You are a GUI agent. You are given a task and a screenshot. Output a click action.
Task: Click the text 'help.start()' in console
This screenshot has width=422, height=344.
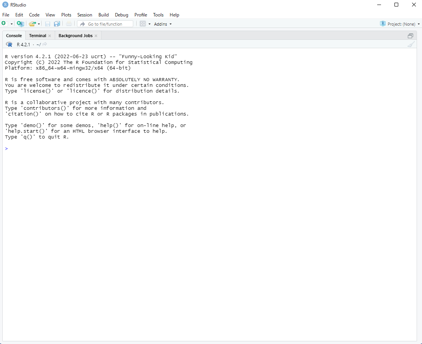26,131
